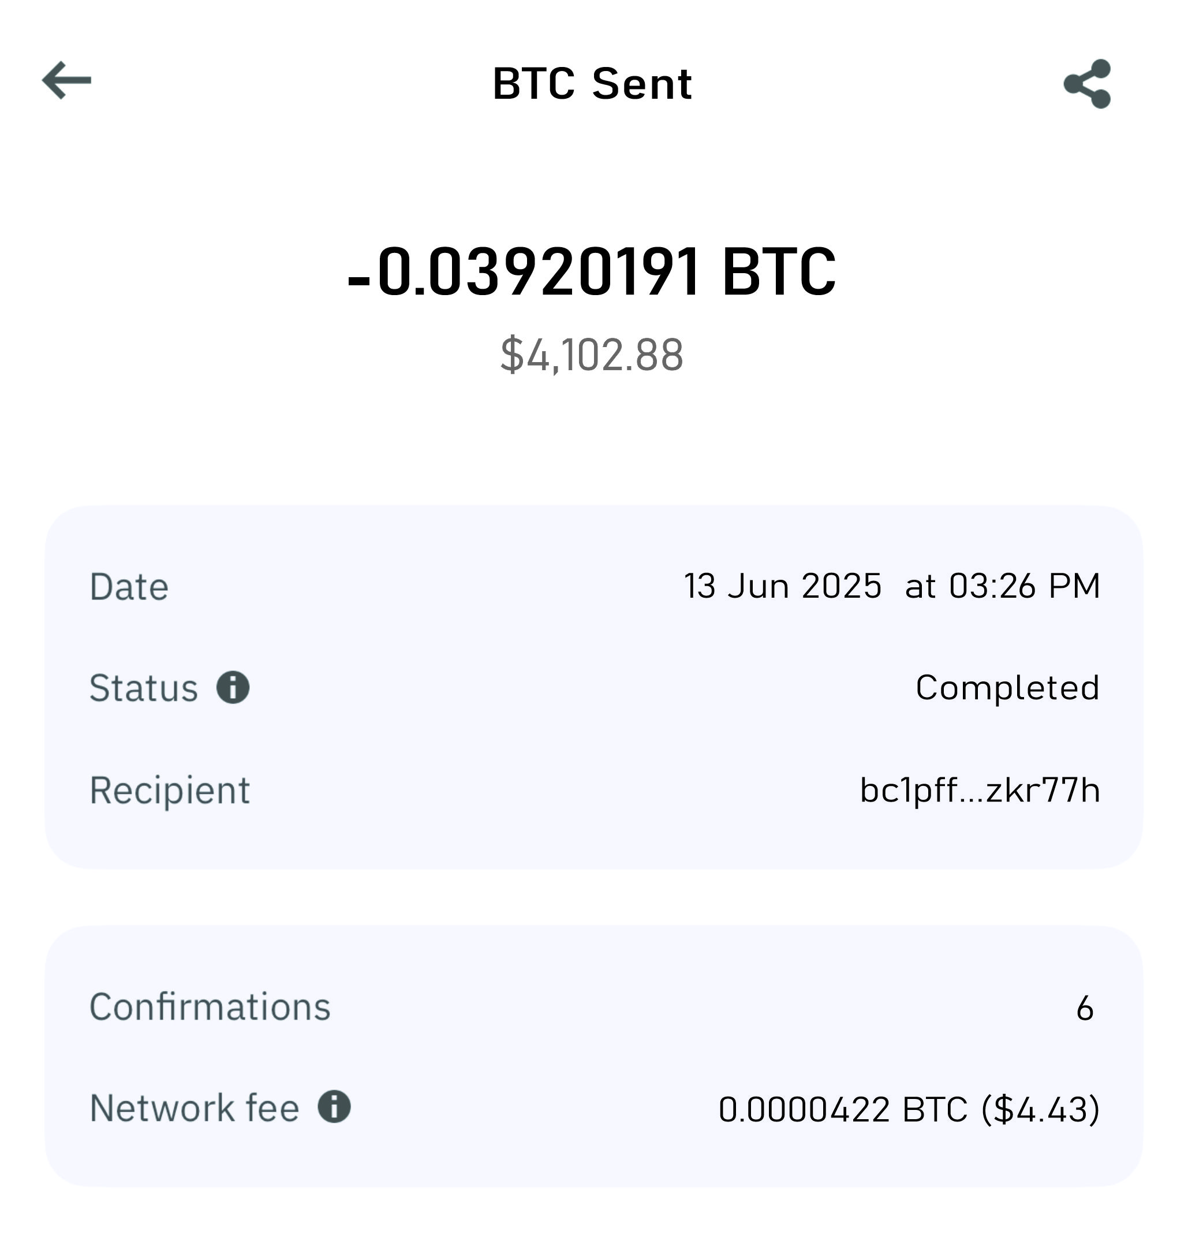Click the recipient address bc1pff...zkr77h
This screenshot has width=1188, height=1252.
click(x=980, y=790)
